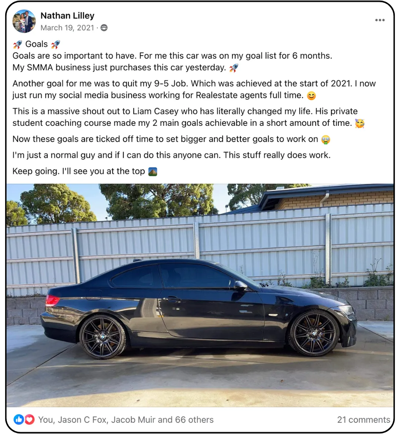The width and height of the screenshot is (400, 434).
Task: Click the rocket emoji after Goals
Action: [x=55, y=44]
